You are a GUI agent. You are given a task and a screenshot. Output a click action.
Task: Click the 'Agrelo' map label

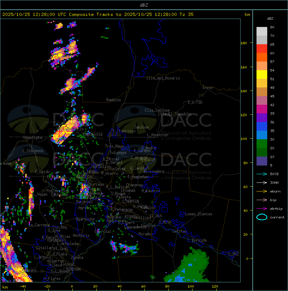click(84, 208)
